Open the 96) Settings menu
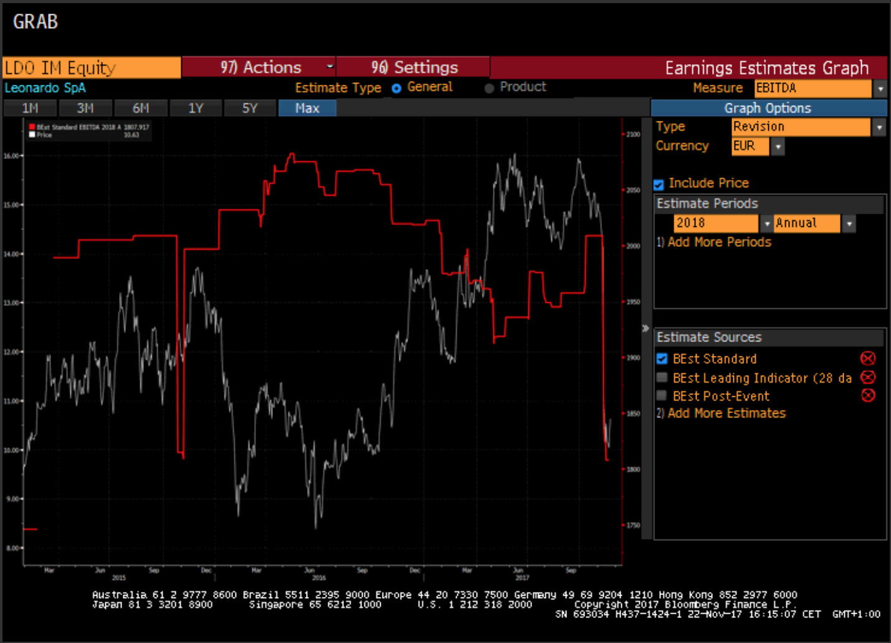 414,67
